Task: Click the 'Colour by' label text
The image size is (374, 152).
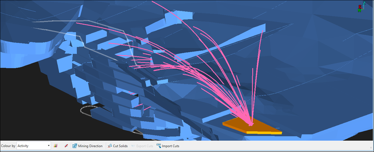Action: click(x=8, y=146)
